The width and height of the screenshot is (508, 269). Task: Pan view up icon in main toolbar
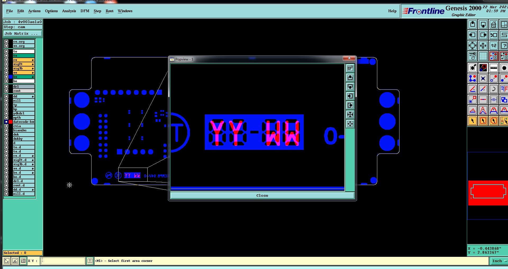473,24
